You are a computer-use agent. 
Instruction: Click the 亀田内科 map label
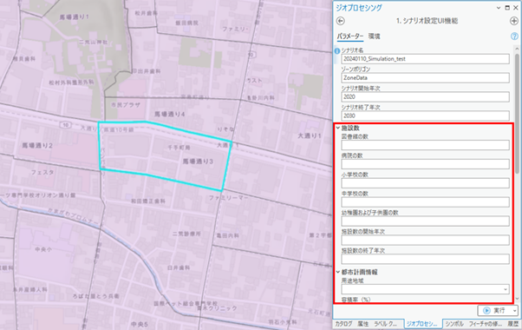228,235
